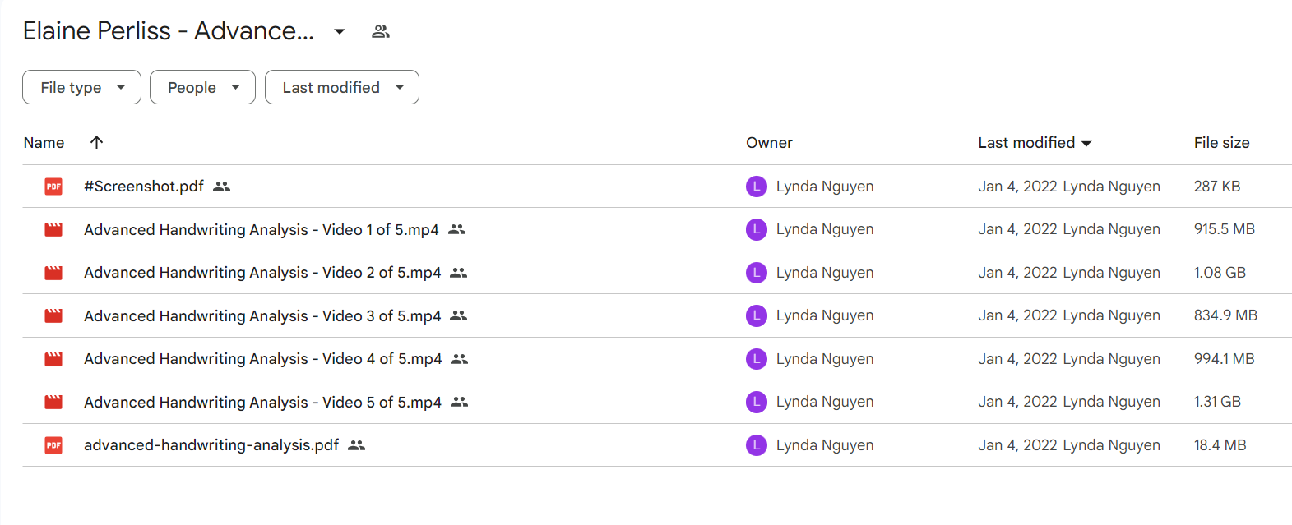Viewport: 1292px width, 525px height.
Task: Click the modified date in the Video 3 row
Action: [x=1017, y=315]
